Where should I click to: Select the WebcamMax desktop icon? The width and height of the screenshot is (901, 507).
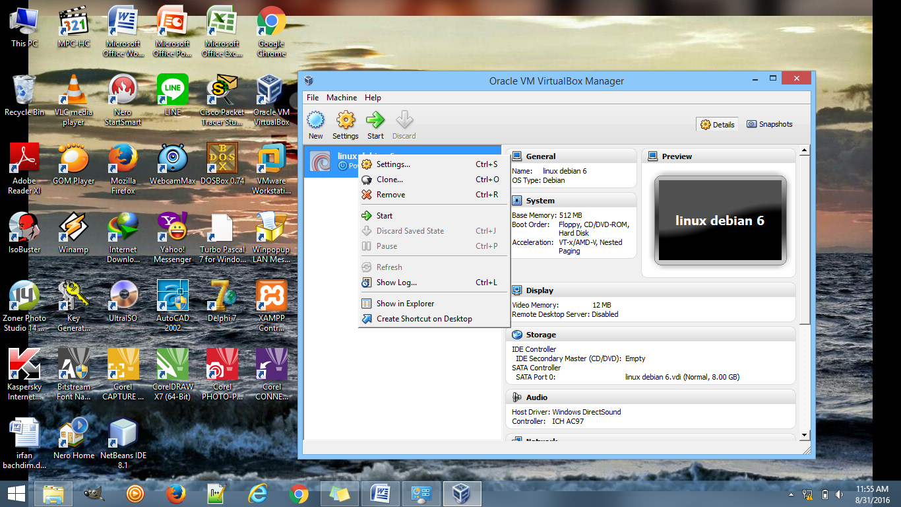[173, 164]
